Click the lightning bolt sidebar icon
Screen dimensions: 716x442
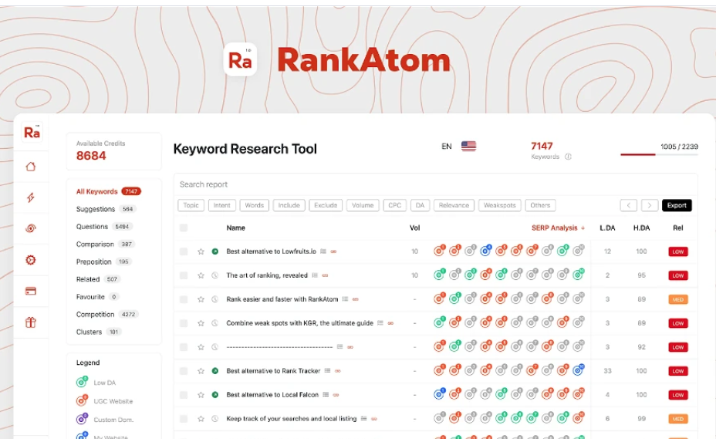[x=31, y=197]
